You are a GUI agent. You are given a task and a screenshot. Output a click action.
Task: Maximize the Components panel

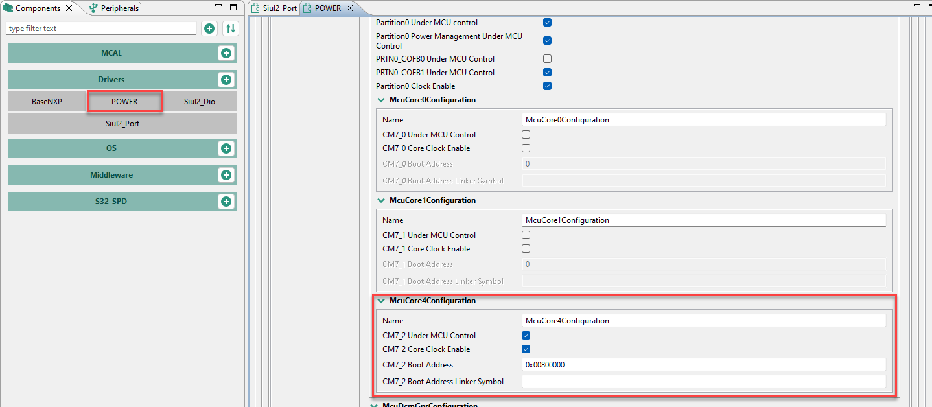233,8
